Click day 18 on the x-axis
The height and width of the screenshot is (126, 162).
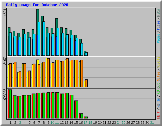(x=90, y=123)
